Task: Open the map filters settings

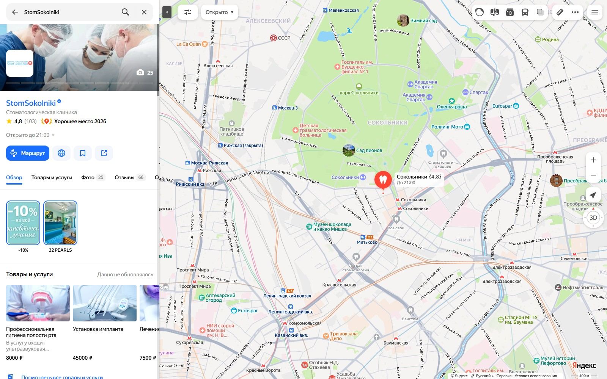Action: [x=188, y=12]
